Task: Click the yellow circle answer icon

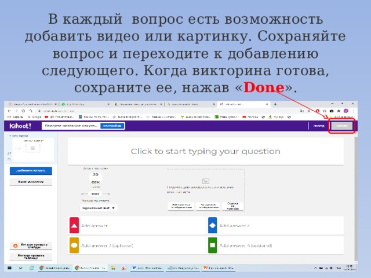Action: 74,246
